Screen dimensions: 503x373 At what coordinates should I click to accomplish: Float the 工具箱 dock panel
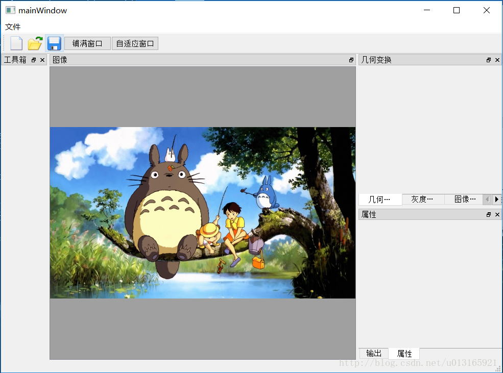pos(34,60)
